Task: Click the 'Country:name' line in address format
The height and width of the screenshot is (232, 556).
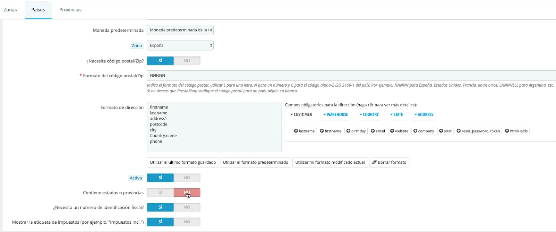Action: pos(163,136)
